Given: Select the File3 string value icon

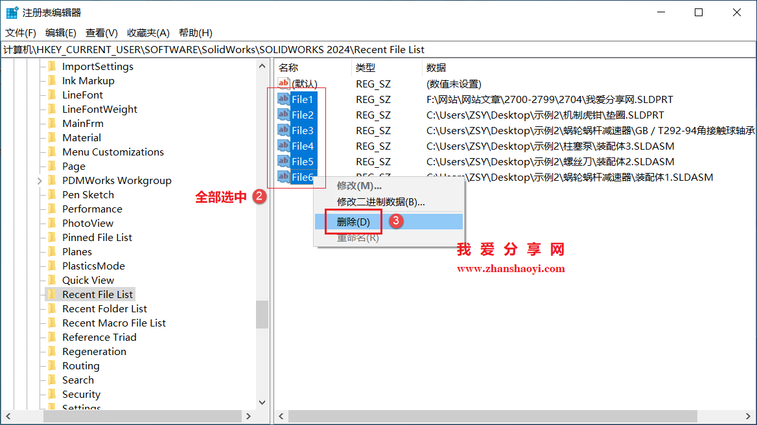Looking at the screenshot, I should pos(283,130).
